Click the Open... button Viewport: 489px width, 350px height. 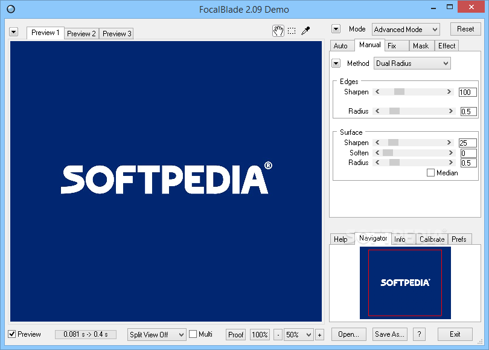(348, 334)
